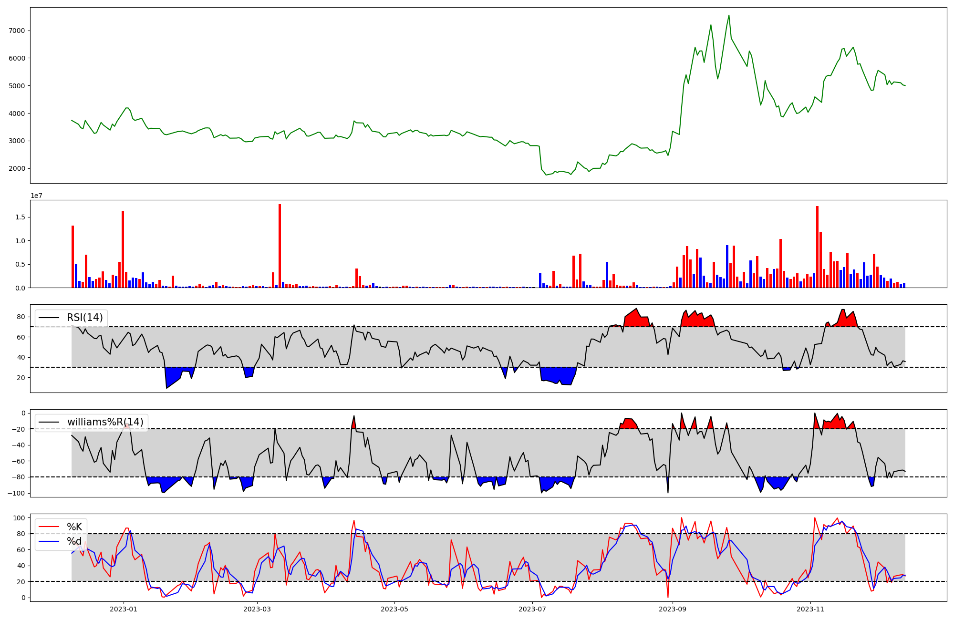Click the williams%R(14) legend label

point(105,422)
